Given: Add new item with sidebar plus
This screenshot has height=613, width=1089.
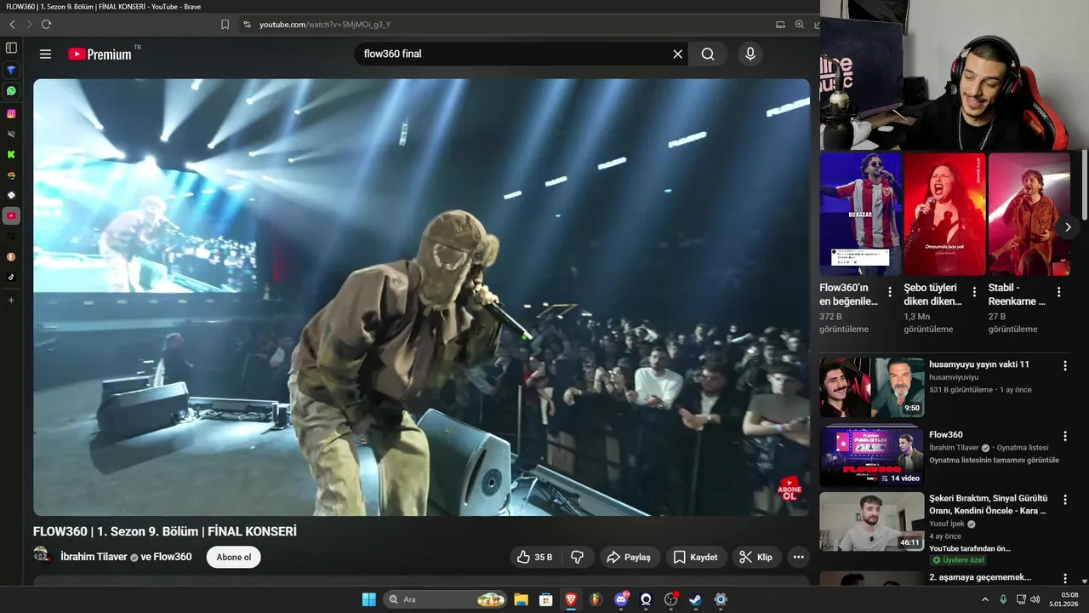Looking at the screenshot, I should [x=11, y=300].
